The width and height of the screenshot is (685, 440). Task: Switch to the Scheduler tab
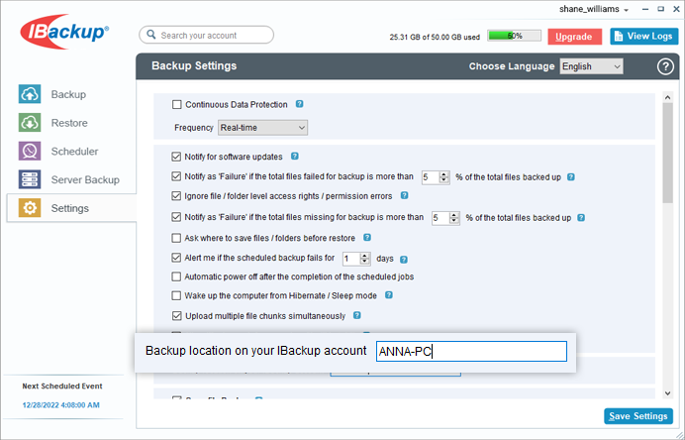[73, 152]
